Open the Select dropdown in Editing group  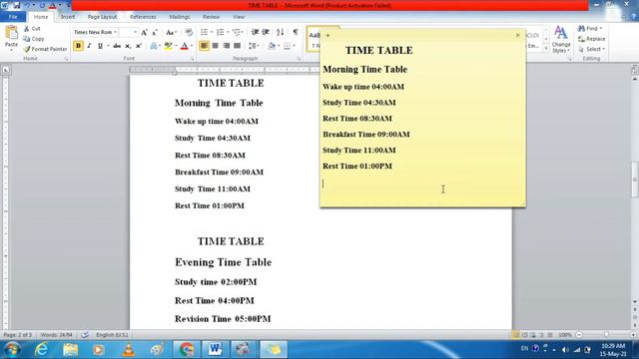pos(591,49)
